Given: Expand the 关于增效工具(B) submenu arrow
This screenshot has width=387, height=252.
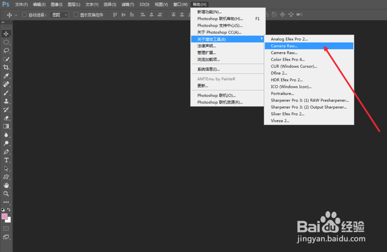Looking at the screenshot, I should pyautogui.click(x=262, y=39).
